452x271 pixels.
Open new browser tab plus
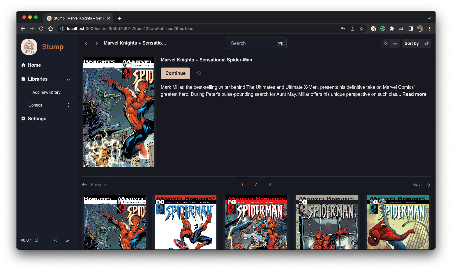tap(120, 18)
